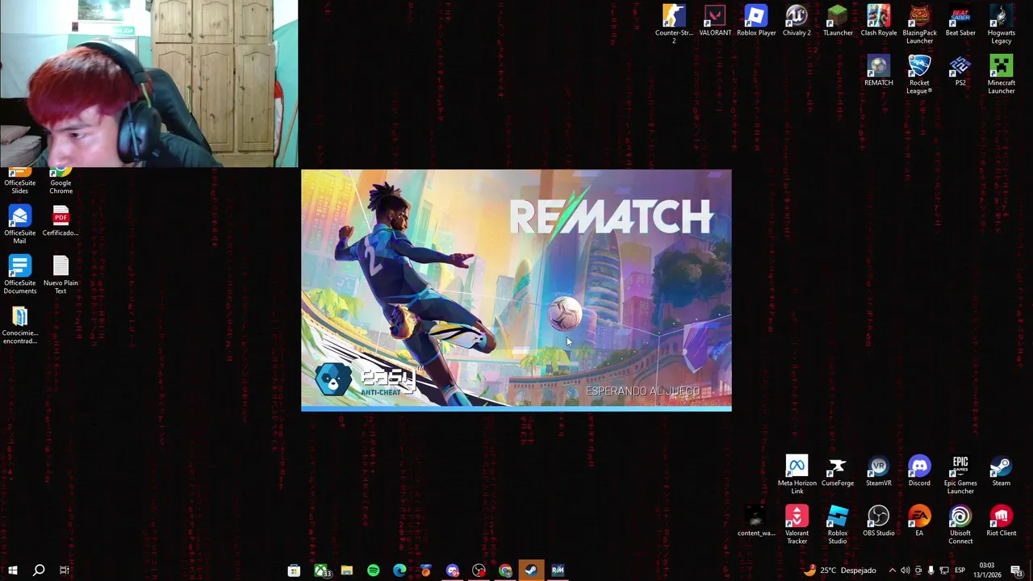Open the Hogwarts Legacy desktop shortcut

coord(1001,24)
